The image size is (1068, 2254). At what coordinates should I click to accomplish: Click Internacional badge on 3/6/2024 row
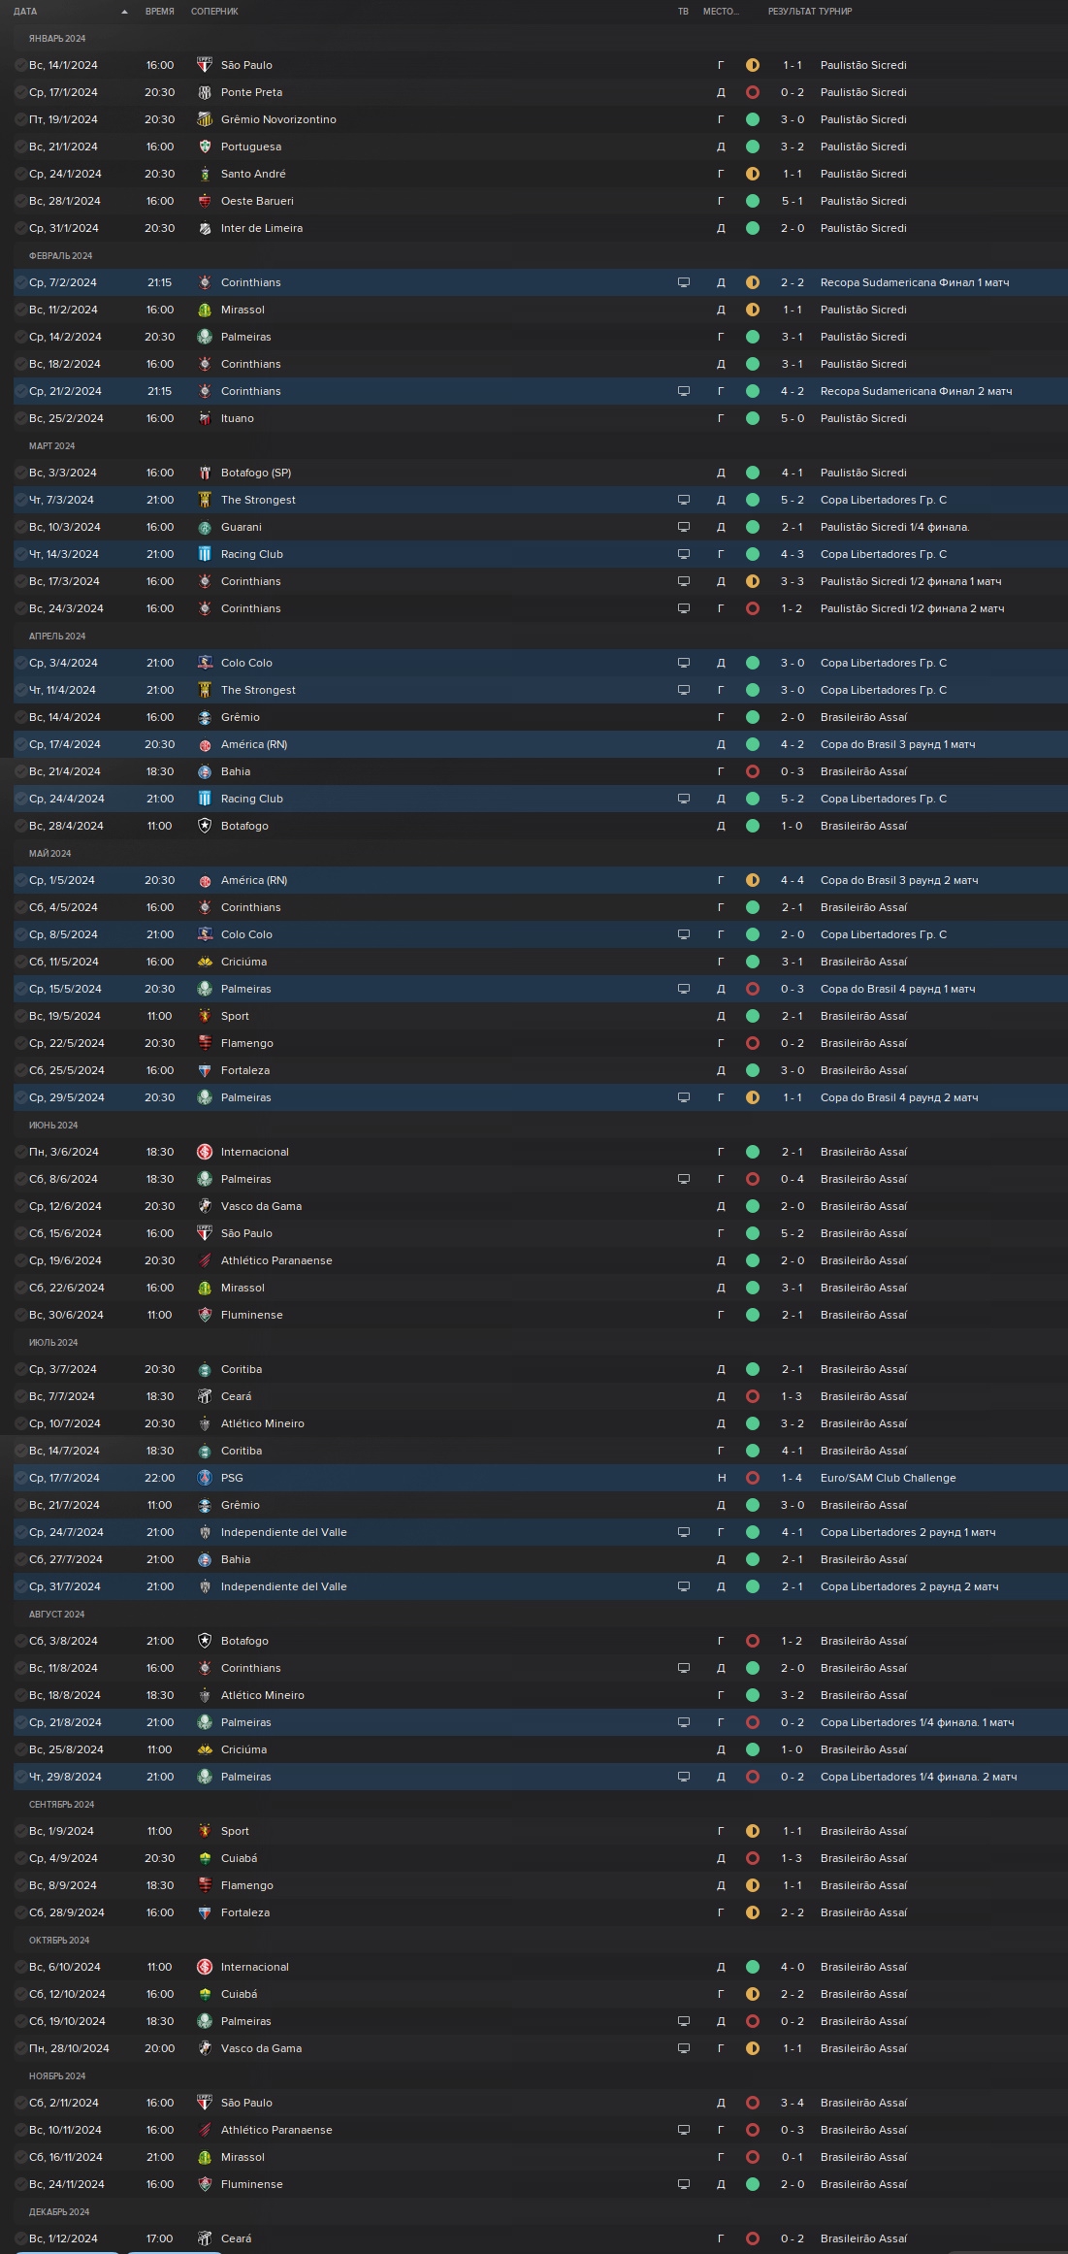(x=205, y=1152)
